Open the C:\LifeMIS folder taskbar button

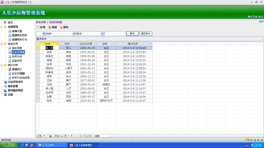coord(52,145)
